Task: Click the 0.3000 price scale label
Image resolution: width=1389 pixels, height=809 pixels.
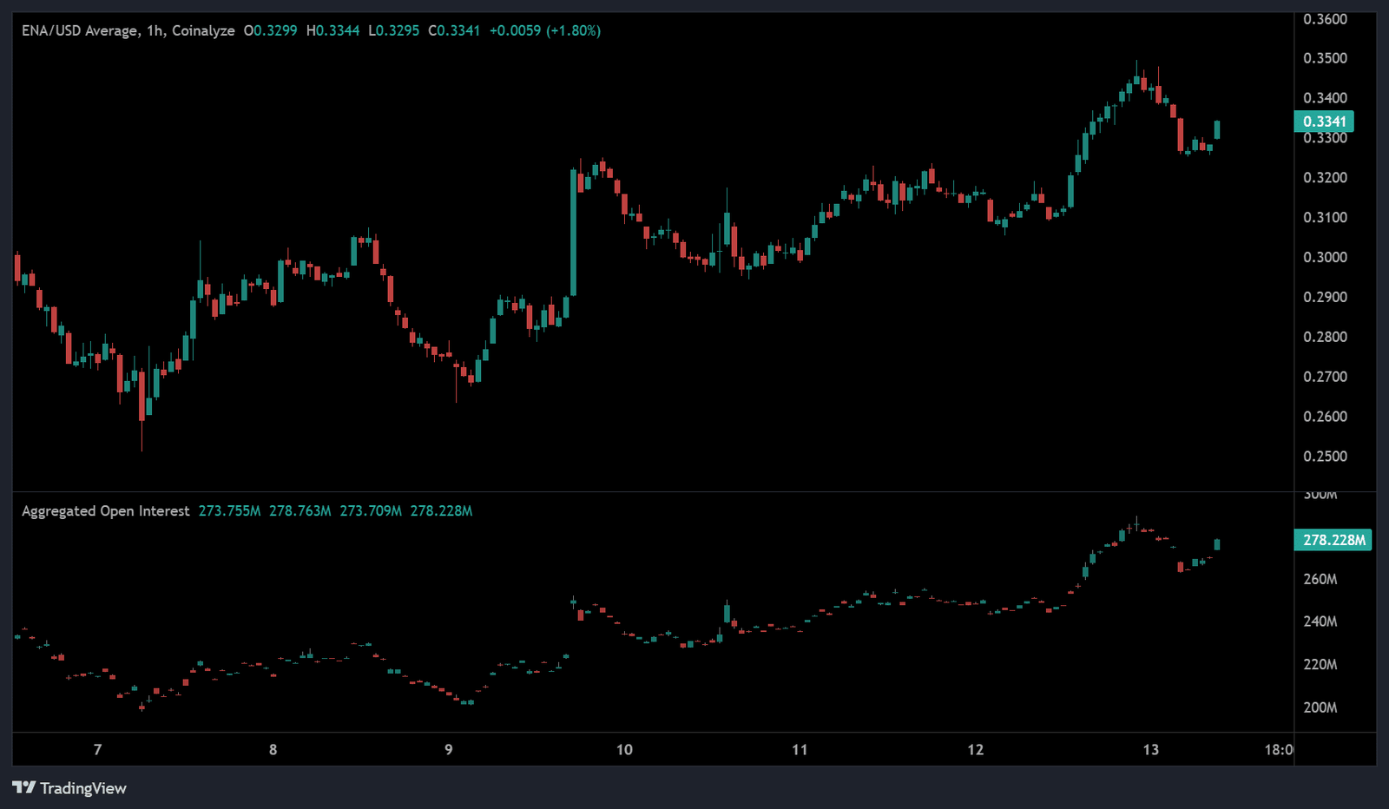Action: point(1325,257)
